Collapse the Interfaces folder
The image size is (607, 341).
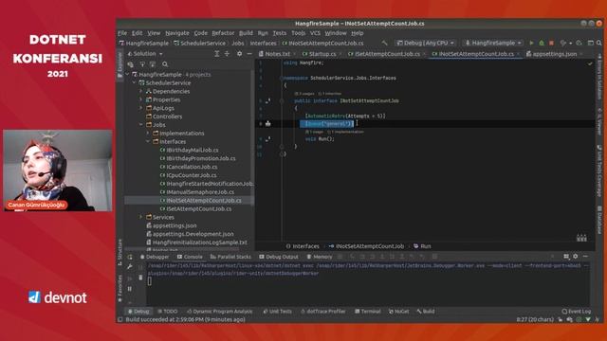(x=148, y=141)
